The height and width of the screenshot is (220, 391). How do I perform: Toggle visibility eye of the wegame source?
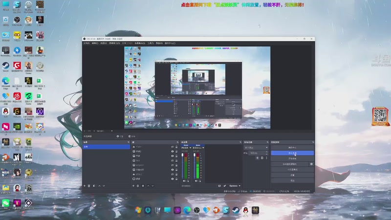tap(173, 165)
